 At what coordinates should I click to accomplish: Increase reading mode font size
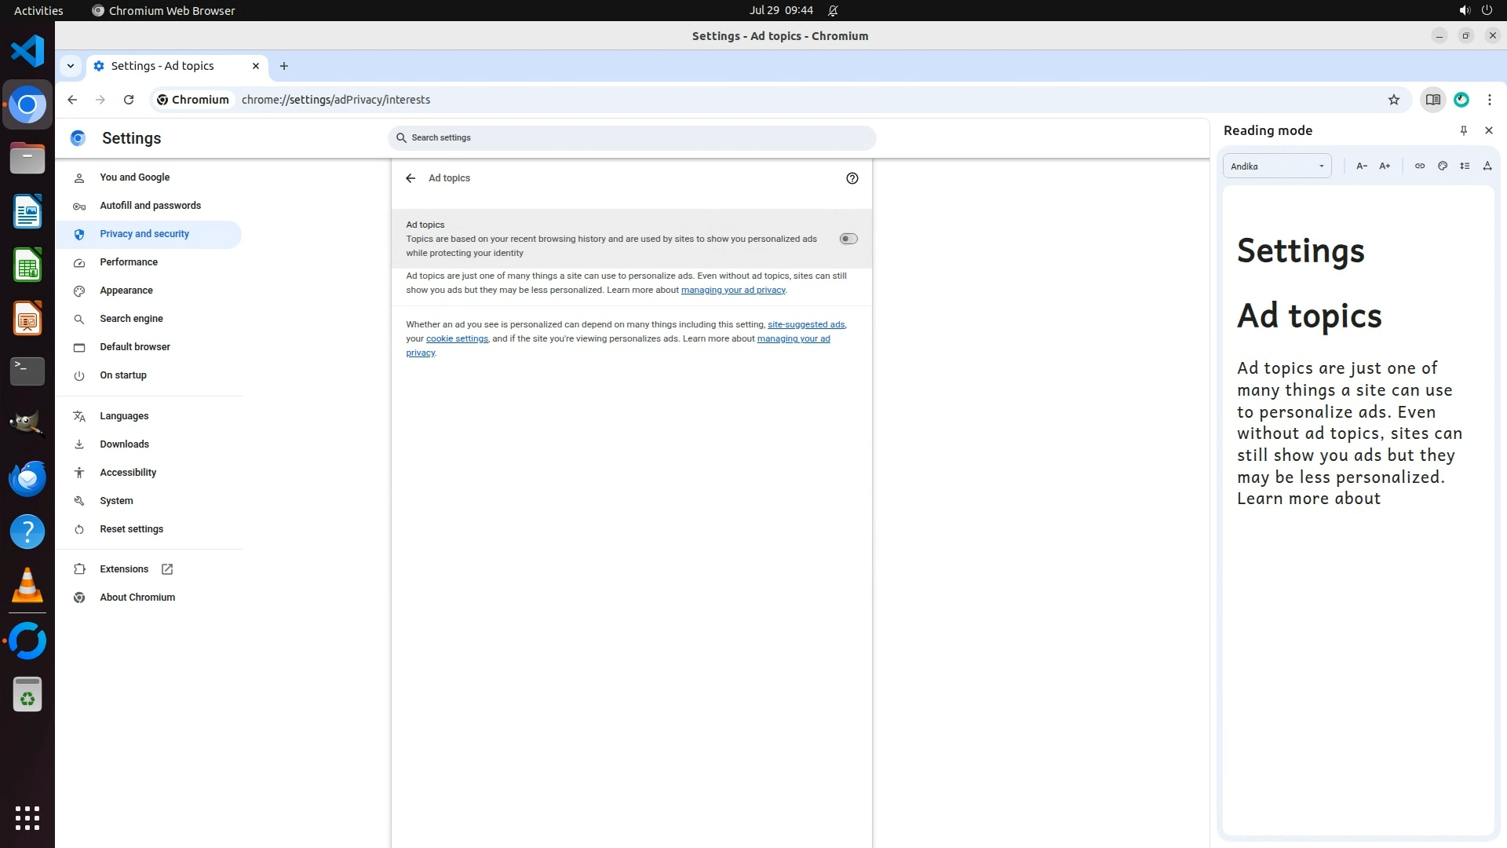1385,166
